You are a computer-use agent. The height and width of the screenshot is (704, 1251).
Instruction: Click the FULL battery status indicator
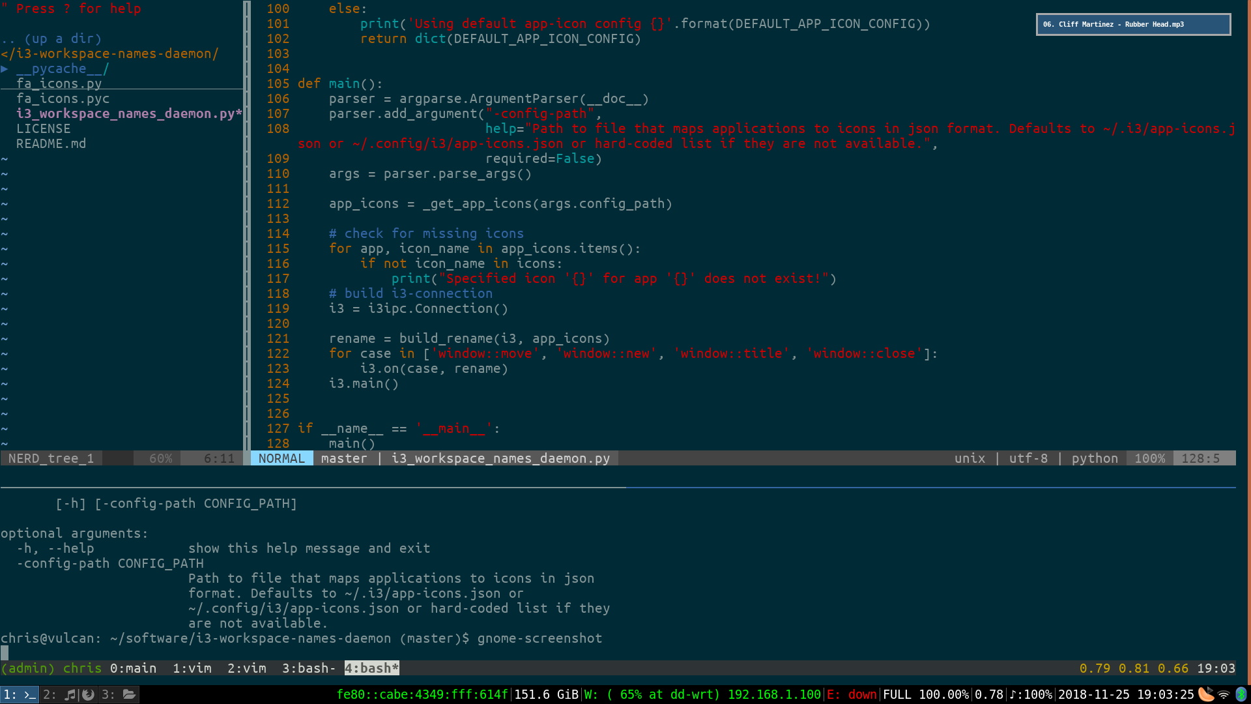pos(925,695)
